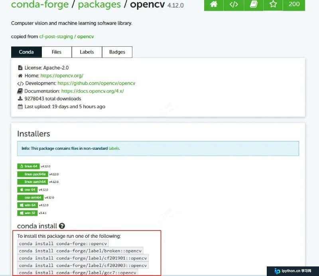Switch to the Files tab
This screenshot has width=319, height=276.
[x=57, y=52]
